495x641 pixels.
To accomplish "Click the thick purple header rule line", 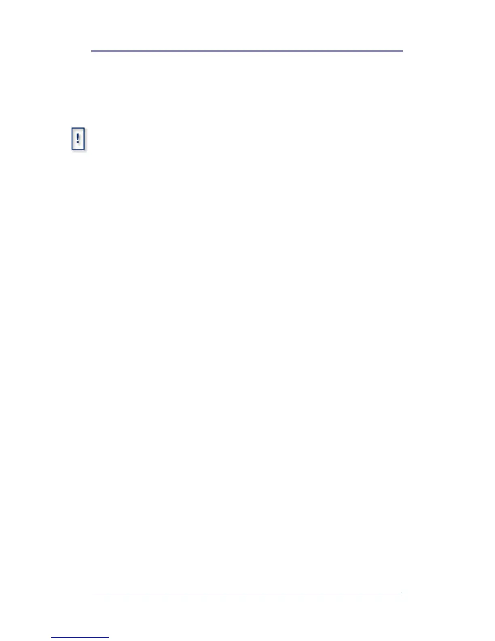I will (247, 51).
